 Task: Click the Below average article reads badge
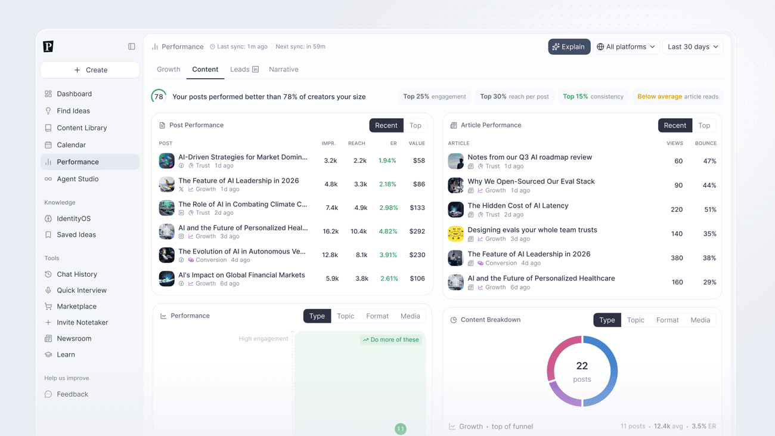pos(678,97)
